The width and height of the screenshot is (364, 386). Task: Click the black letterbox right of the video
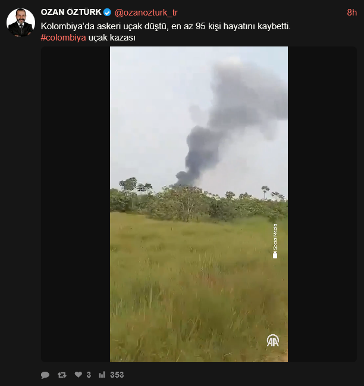pos(322,204)
